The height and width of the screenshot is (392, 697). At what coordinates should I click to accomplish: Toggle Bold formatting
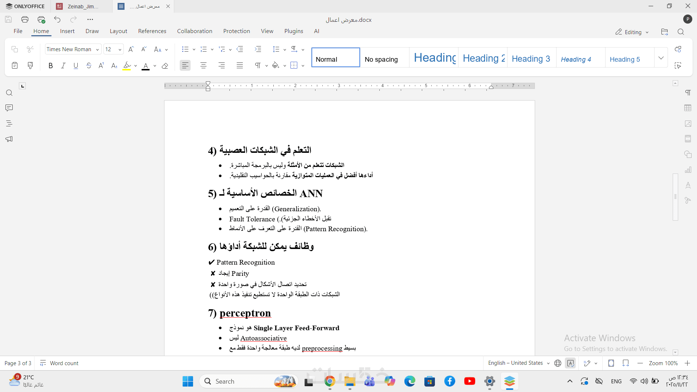(50, 65)
